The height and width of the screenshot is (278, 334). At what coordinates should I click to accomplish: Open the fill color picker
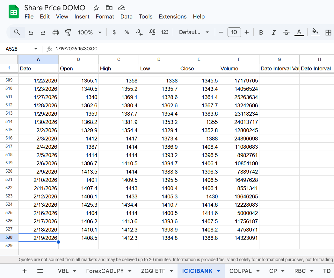[x=315, y=32]
